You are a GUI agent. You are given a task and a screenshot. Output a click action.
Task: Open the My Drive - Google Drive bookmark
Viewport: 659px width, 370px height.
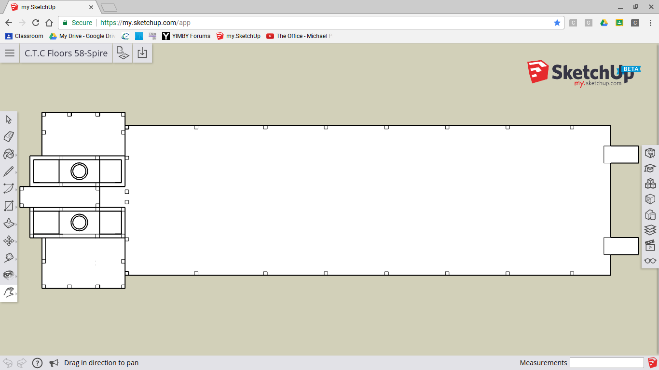[82, 36]
